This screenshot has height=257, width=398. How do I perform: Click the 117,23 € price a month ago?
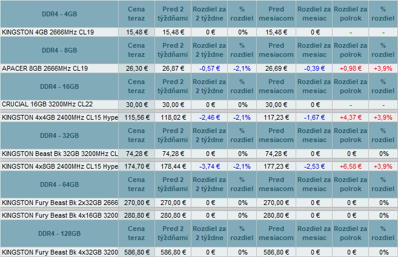point(276,117)
